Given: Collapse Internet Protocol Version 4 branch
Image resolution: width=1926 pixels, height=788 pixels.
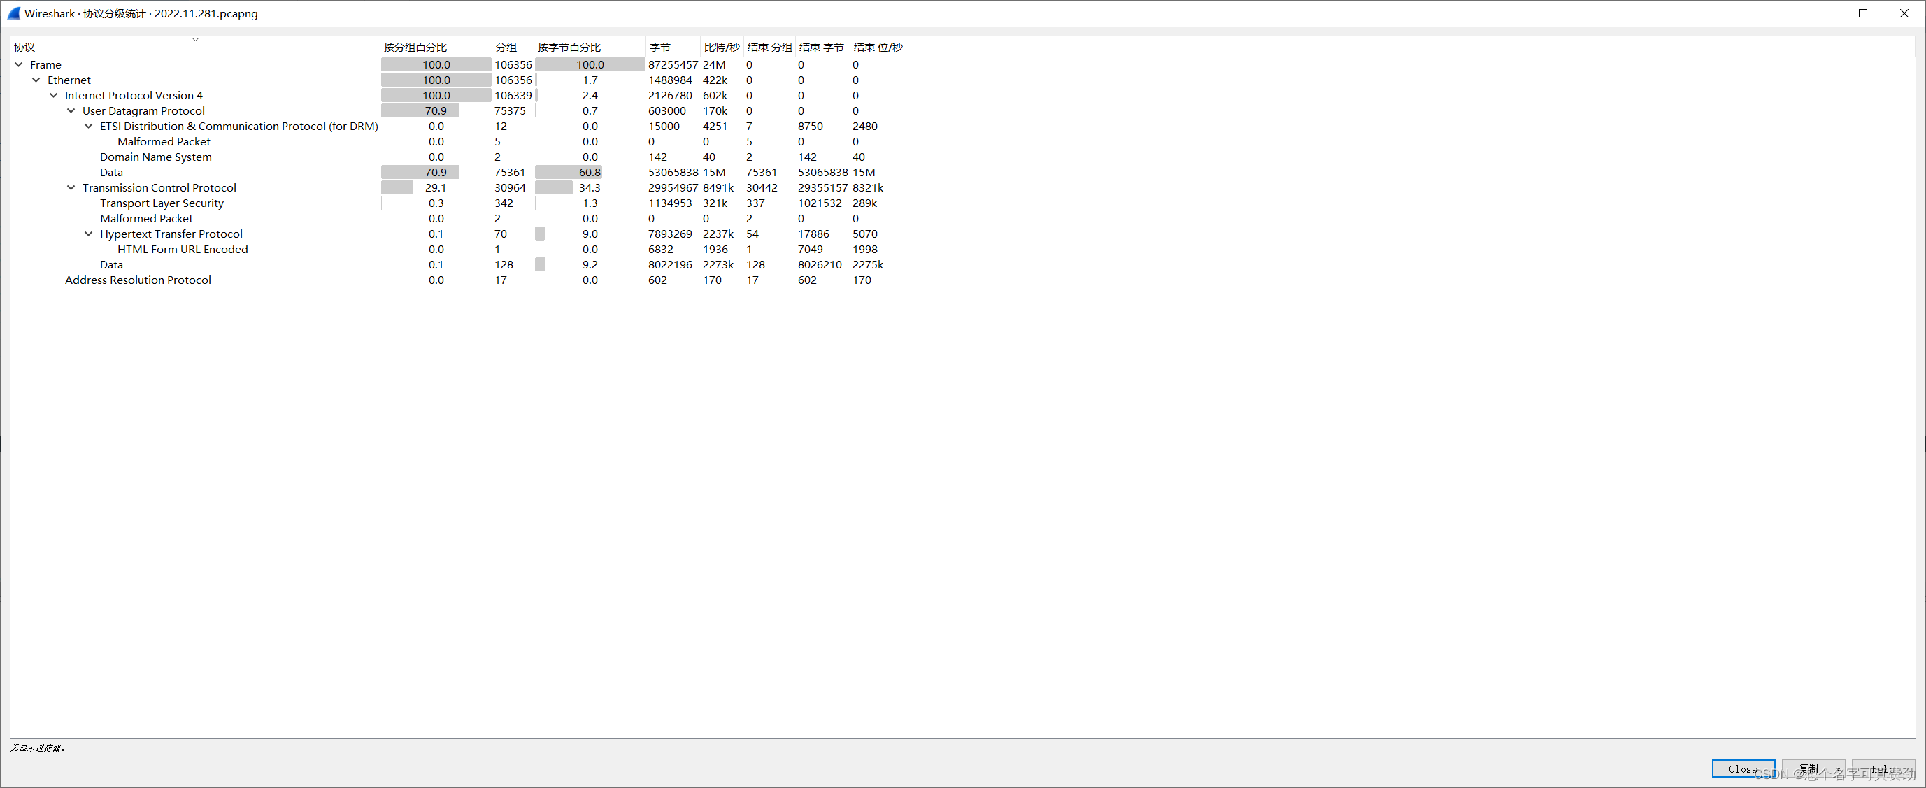Looking at the screenshot, I should 54,96.
